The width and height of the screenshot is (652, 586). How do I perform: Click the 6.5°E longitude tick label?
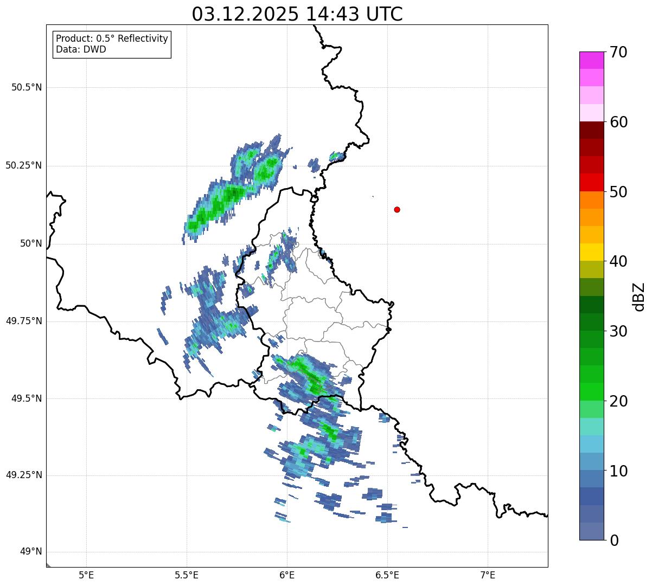pos(387,575)
